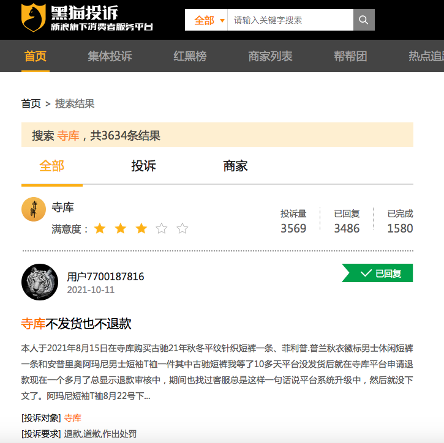Open 红黑榜 navigation item

click(190, 56)
